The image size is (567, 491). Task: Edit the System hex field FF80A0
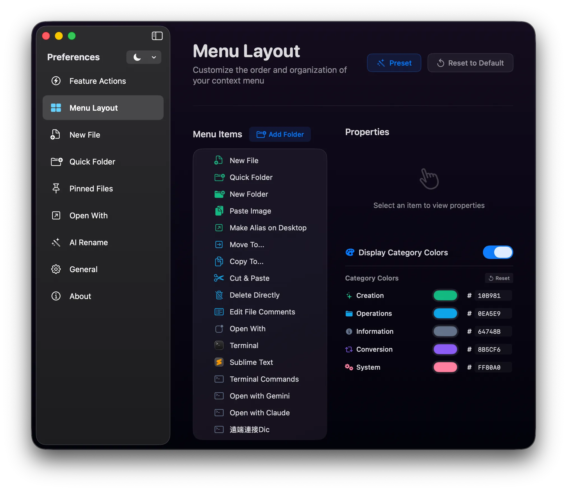click(x=493, y=367)
